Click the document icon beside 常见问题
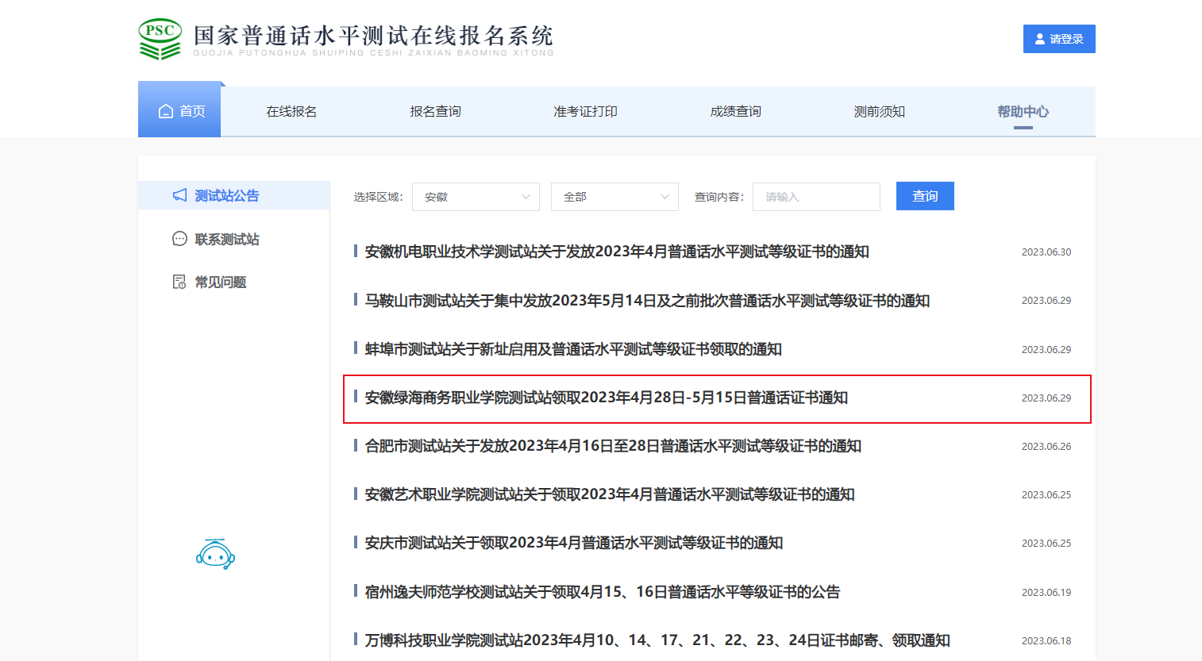This screenshot has height=661, width=1202. [180, 282]
